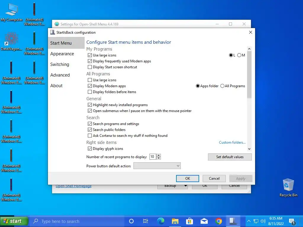Choose Apps folder radio option
This screenshot has width=303, height=227.
(198, 86)
